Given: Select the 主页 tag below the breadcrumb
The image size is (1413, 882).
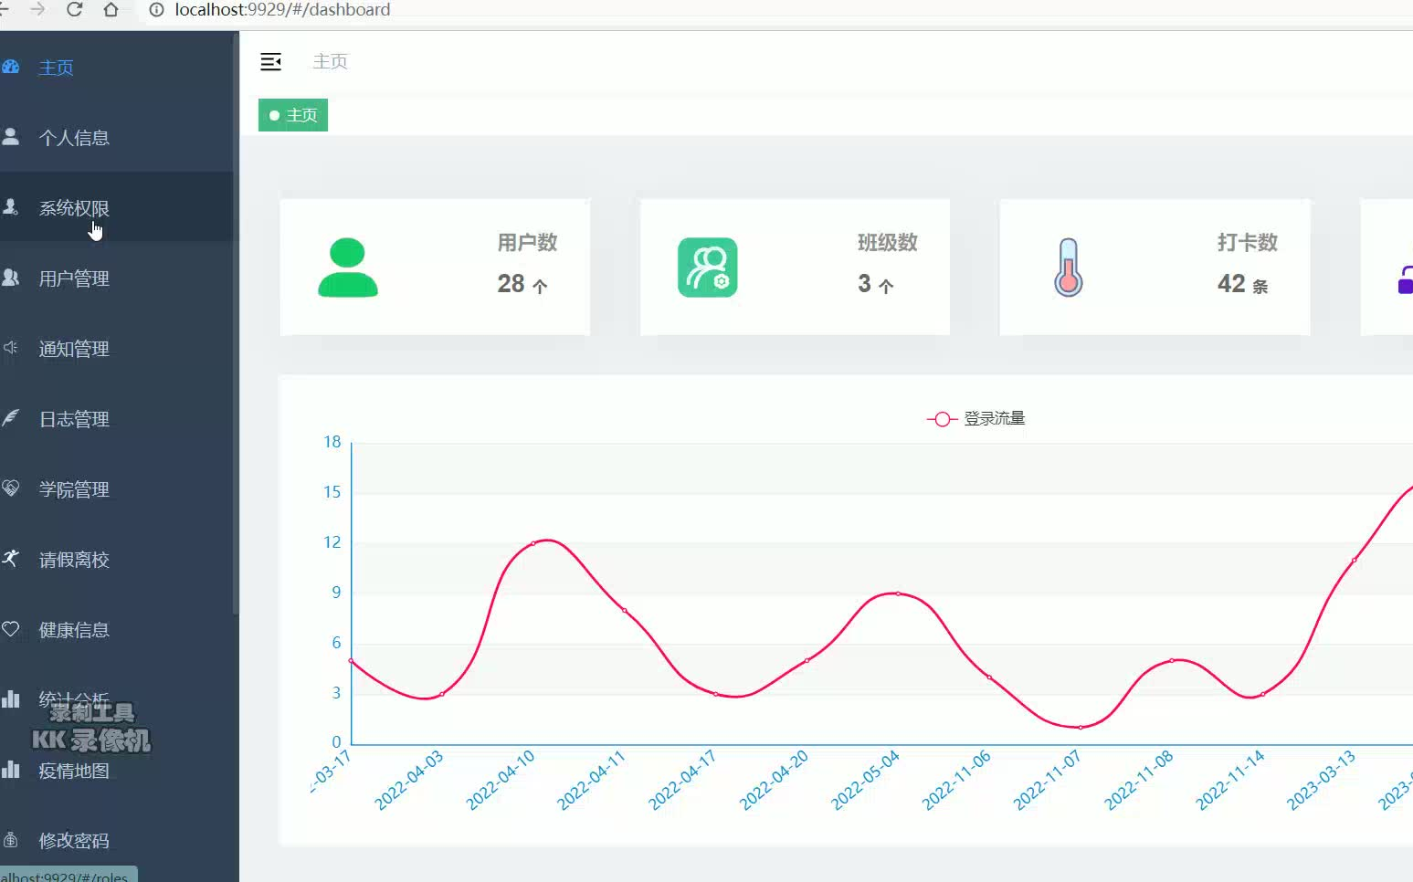Looking at the screenshot, I should 292,115.
